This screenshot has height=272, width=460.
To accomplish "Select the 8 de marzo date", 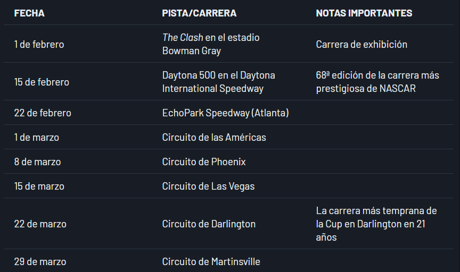I will tap(38, 161).
